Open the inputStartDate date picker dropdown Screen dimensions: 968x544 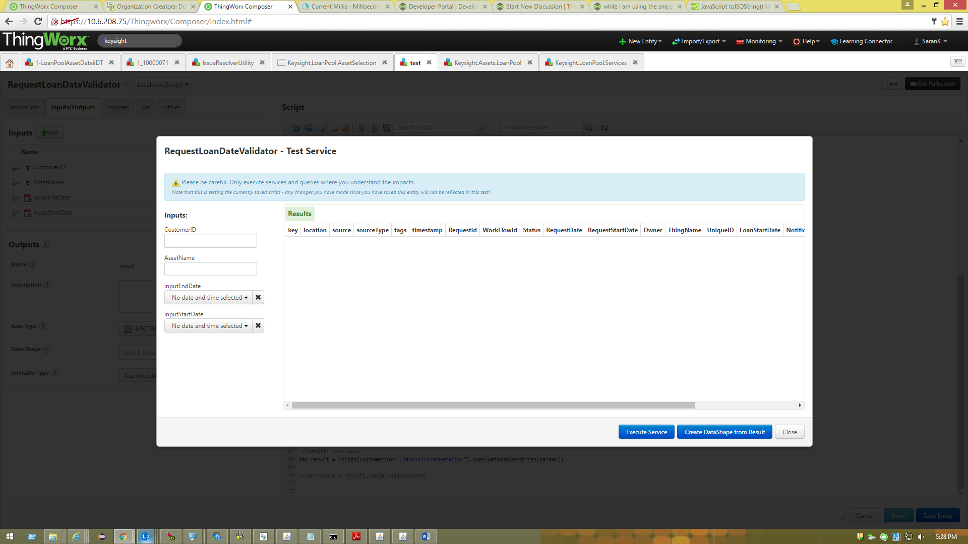pyautogui.click(x=209, y=326)
